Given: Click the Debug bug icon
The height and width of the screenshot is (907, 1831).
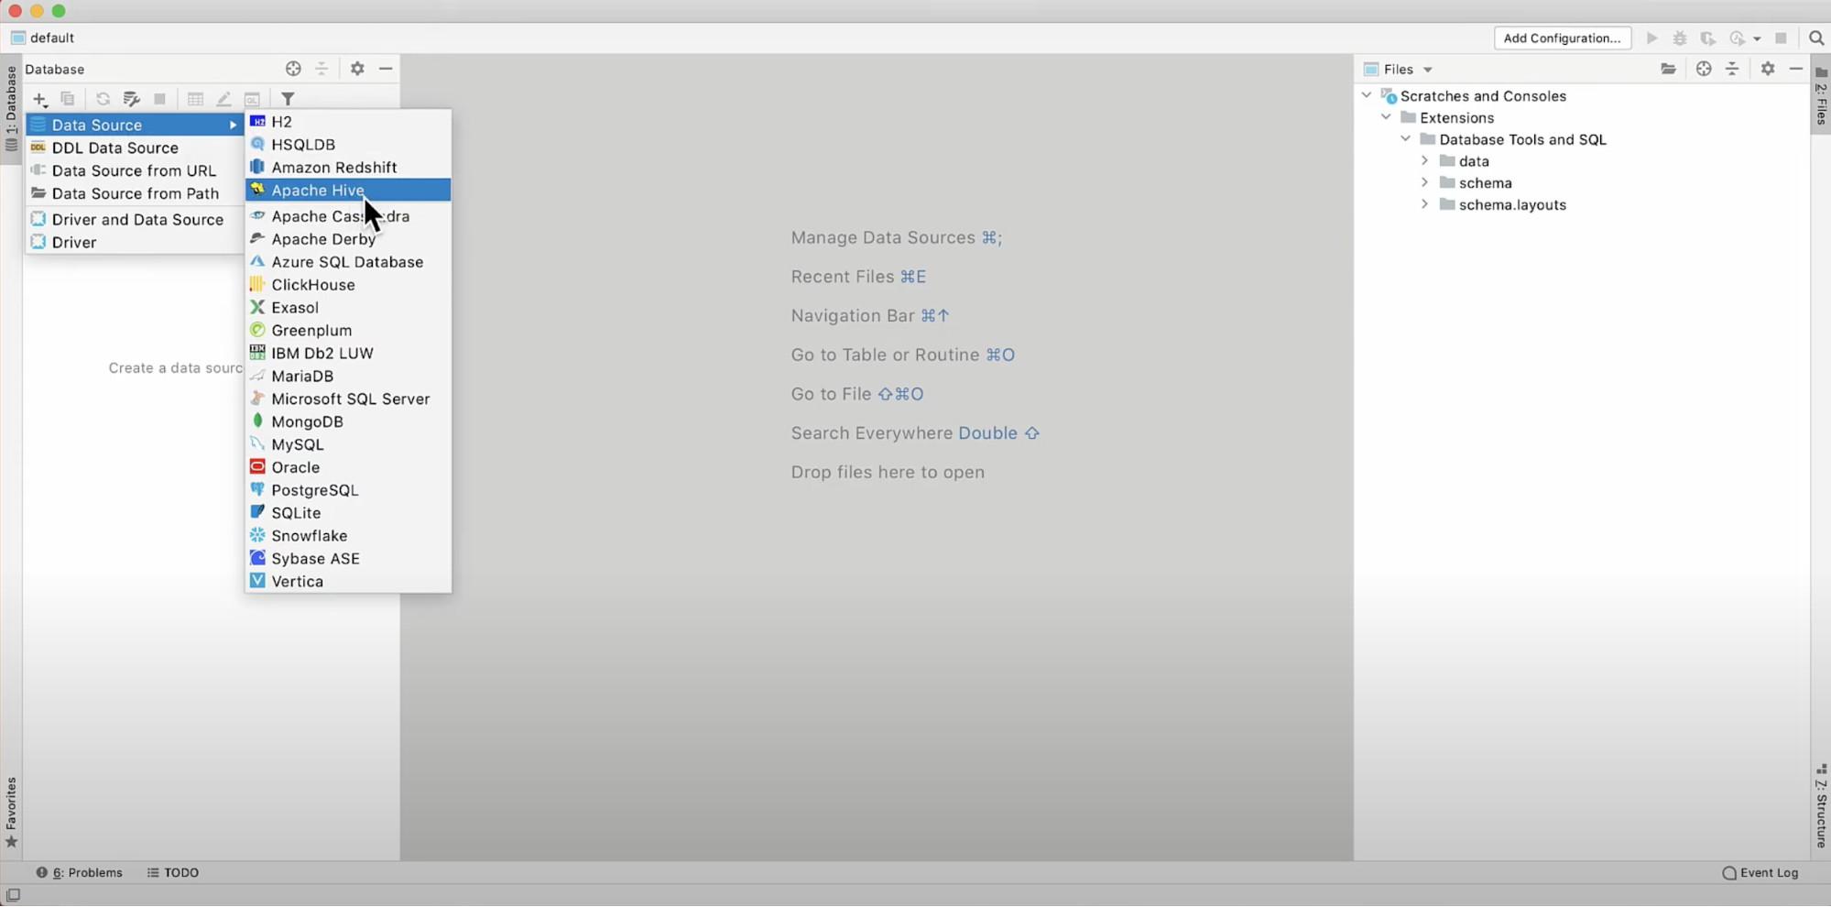Looking at the screenshot, I should coord(1680,38).
